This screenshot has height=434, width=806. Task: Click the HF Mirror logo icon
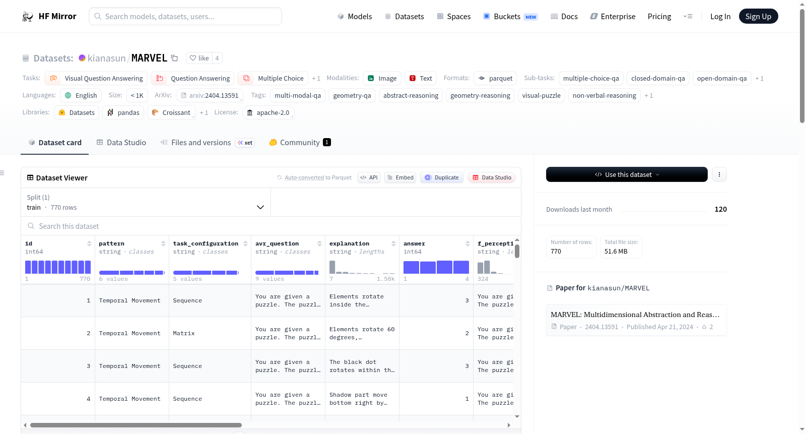click(28, 17)
